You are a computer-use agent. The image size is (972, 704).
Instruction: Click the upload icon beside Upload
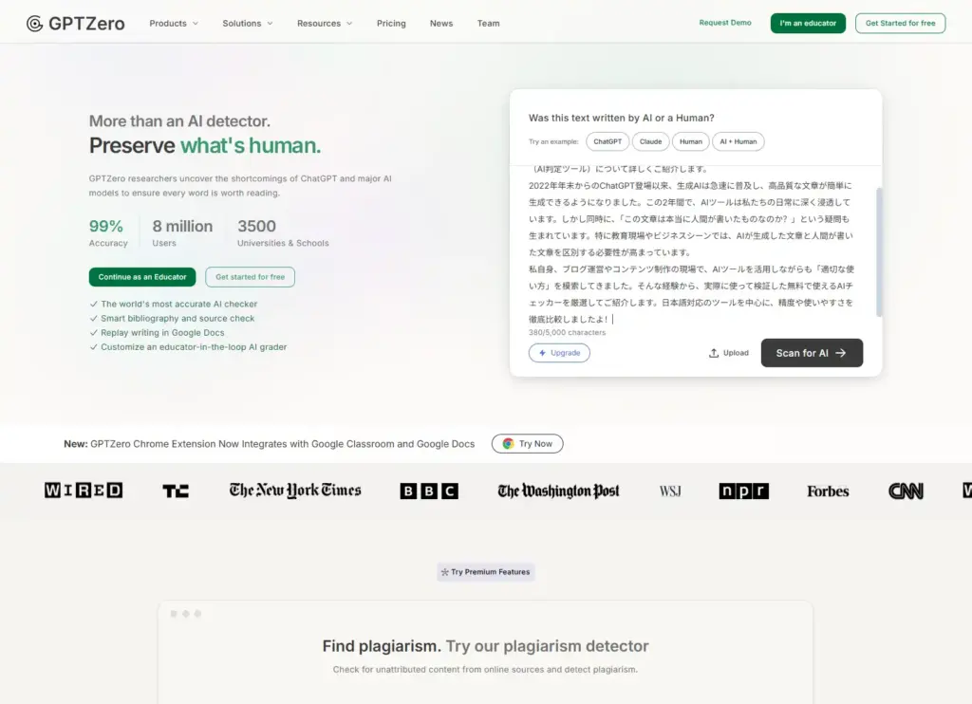pos(714,353)
